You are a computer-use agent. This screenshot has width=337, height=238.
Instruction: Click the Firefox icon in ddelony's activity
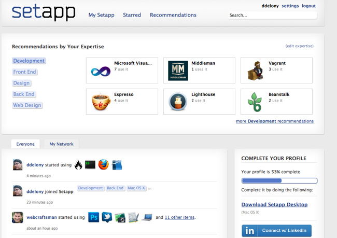(x=104, y=165)
